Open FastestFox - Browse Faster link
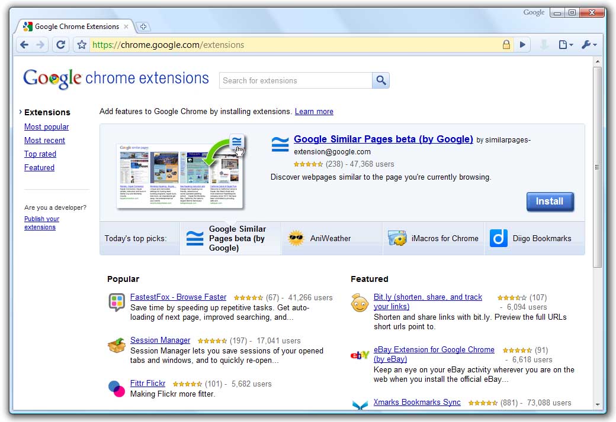The width and height of the screenshot is (616, 422). click(x=178, y=297)
